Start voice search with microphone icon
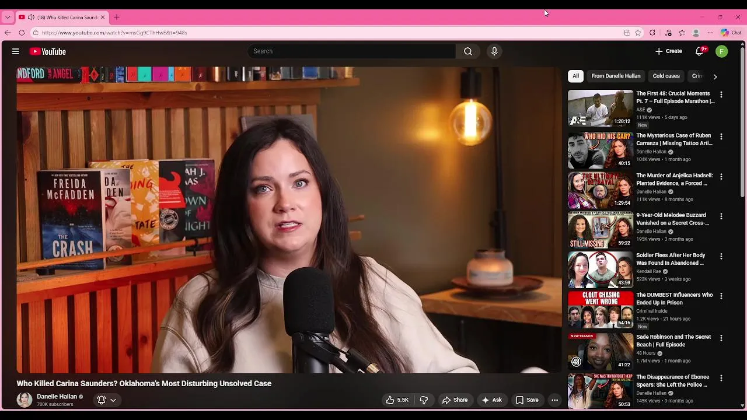Image resolution: width=747 pixels, height=420 pixels. [x=494, y=51]
